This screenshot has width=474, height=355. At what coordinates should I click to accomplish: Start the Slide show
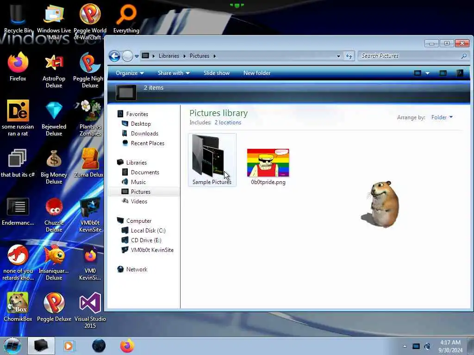click(217, 73)
